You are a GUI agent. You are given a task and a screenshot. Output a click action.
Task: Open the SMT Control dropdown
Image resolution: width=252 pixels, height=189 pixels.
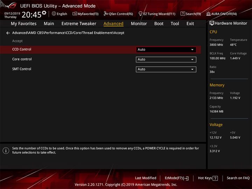click(166, 69)
